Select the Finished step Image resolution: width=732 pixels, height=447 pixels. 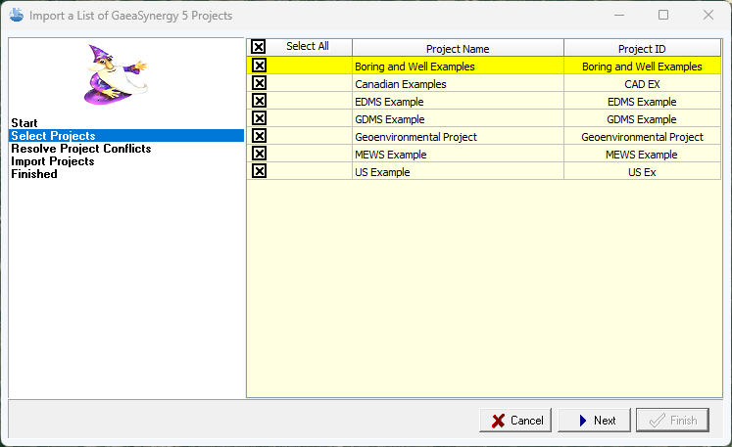[34, 174]
